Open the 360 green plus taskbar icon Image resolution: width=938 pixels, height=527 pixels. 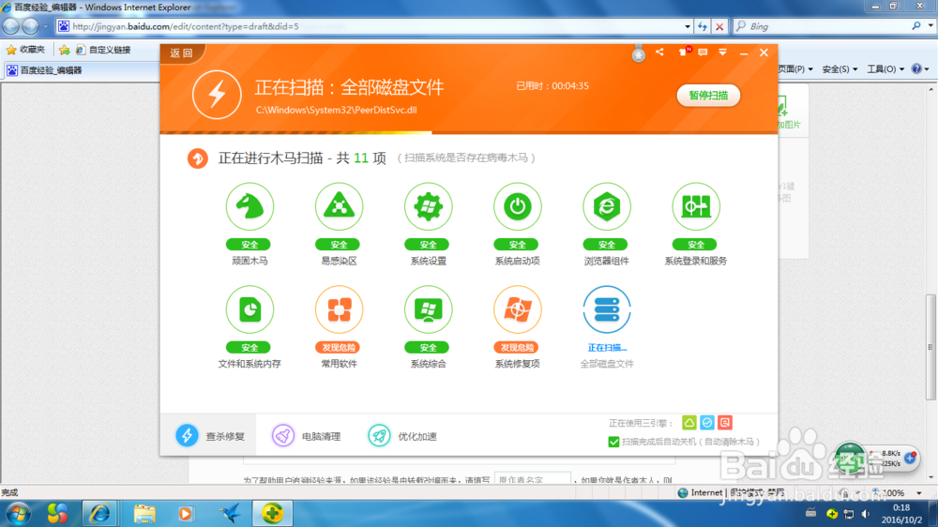click(x=272, y=513)
